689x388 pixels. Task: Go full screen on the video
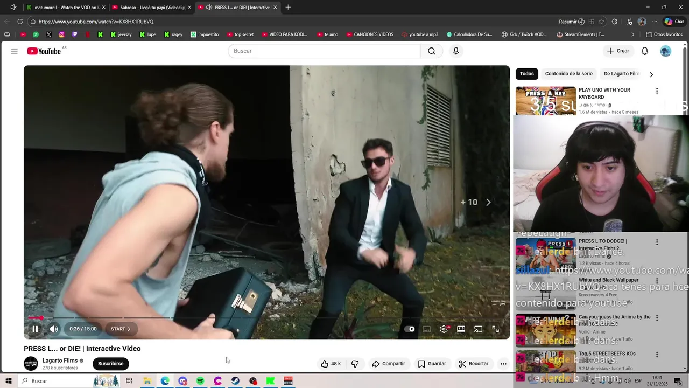click(x=495, y=329)
